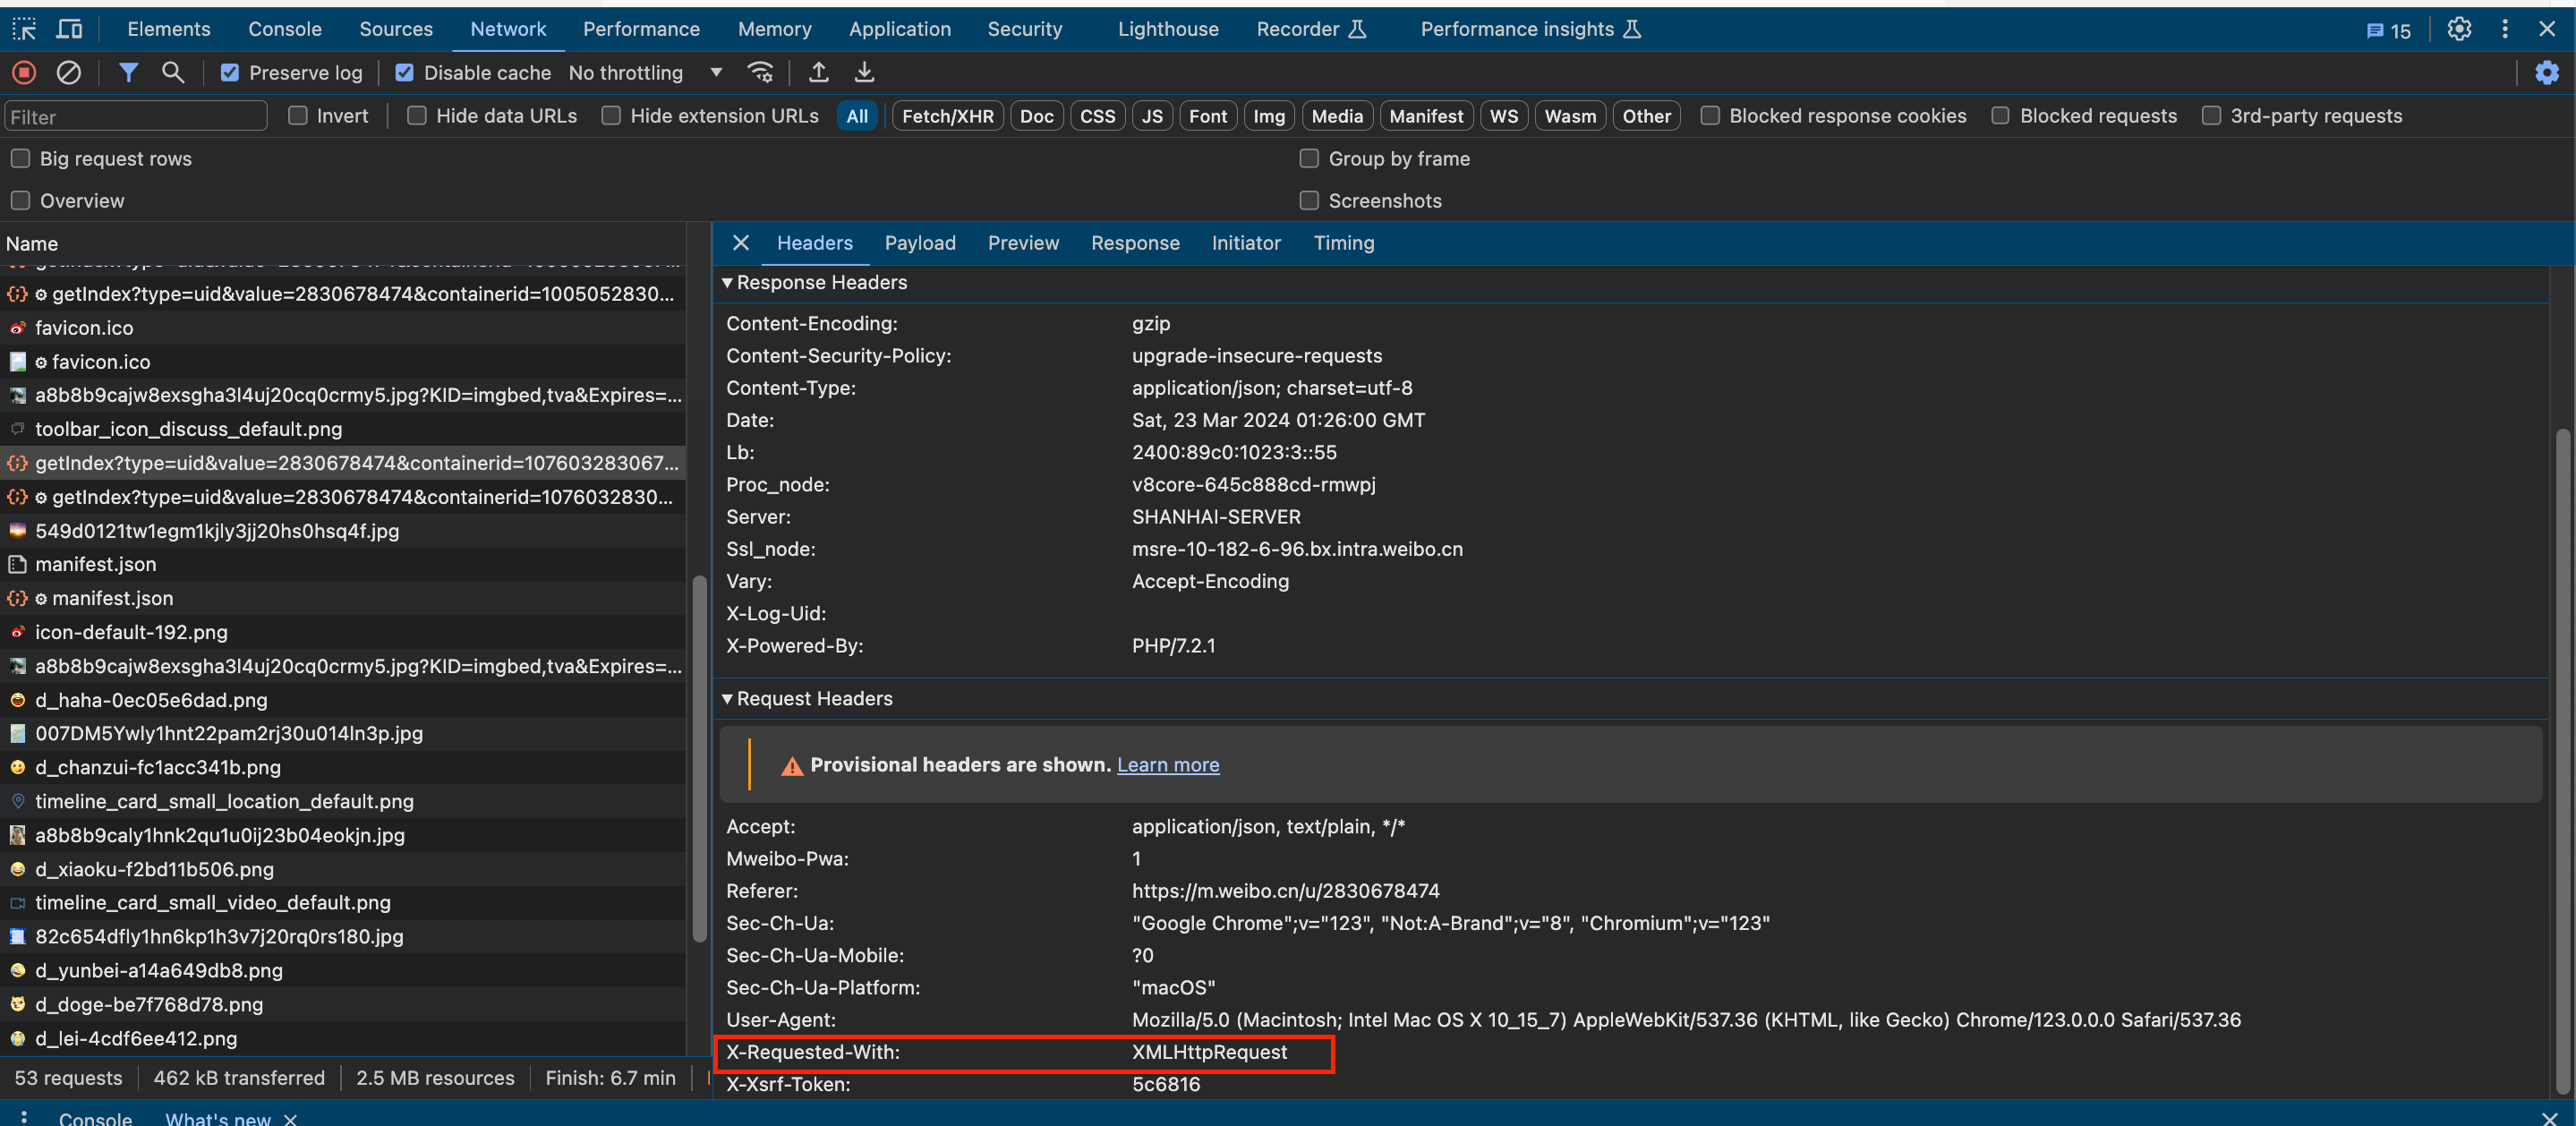Check Blocked requests option
The image size is (2576, 1126).
tap(2000, 115)
